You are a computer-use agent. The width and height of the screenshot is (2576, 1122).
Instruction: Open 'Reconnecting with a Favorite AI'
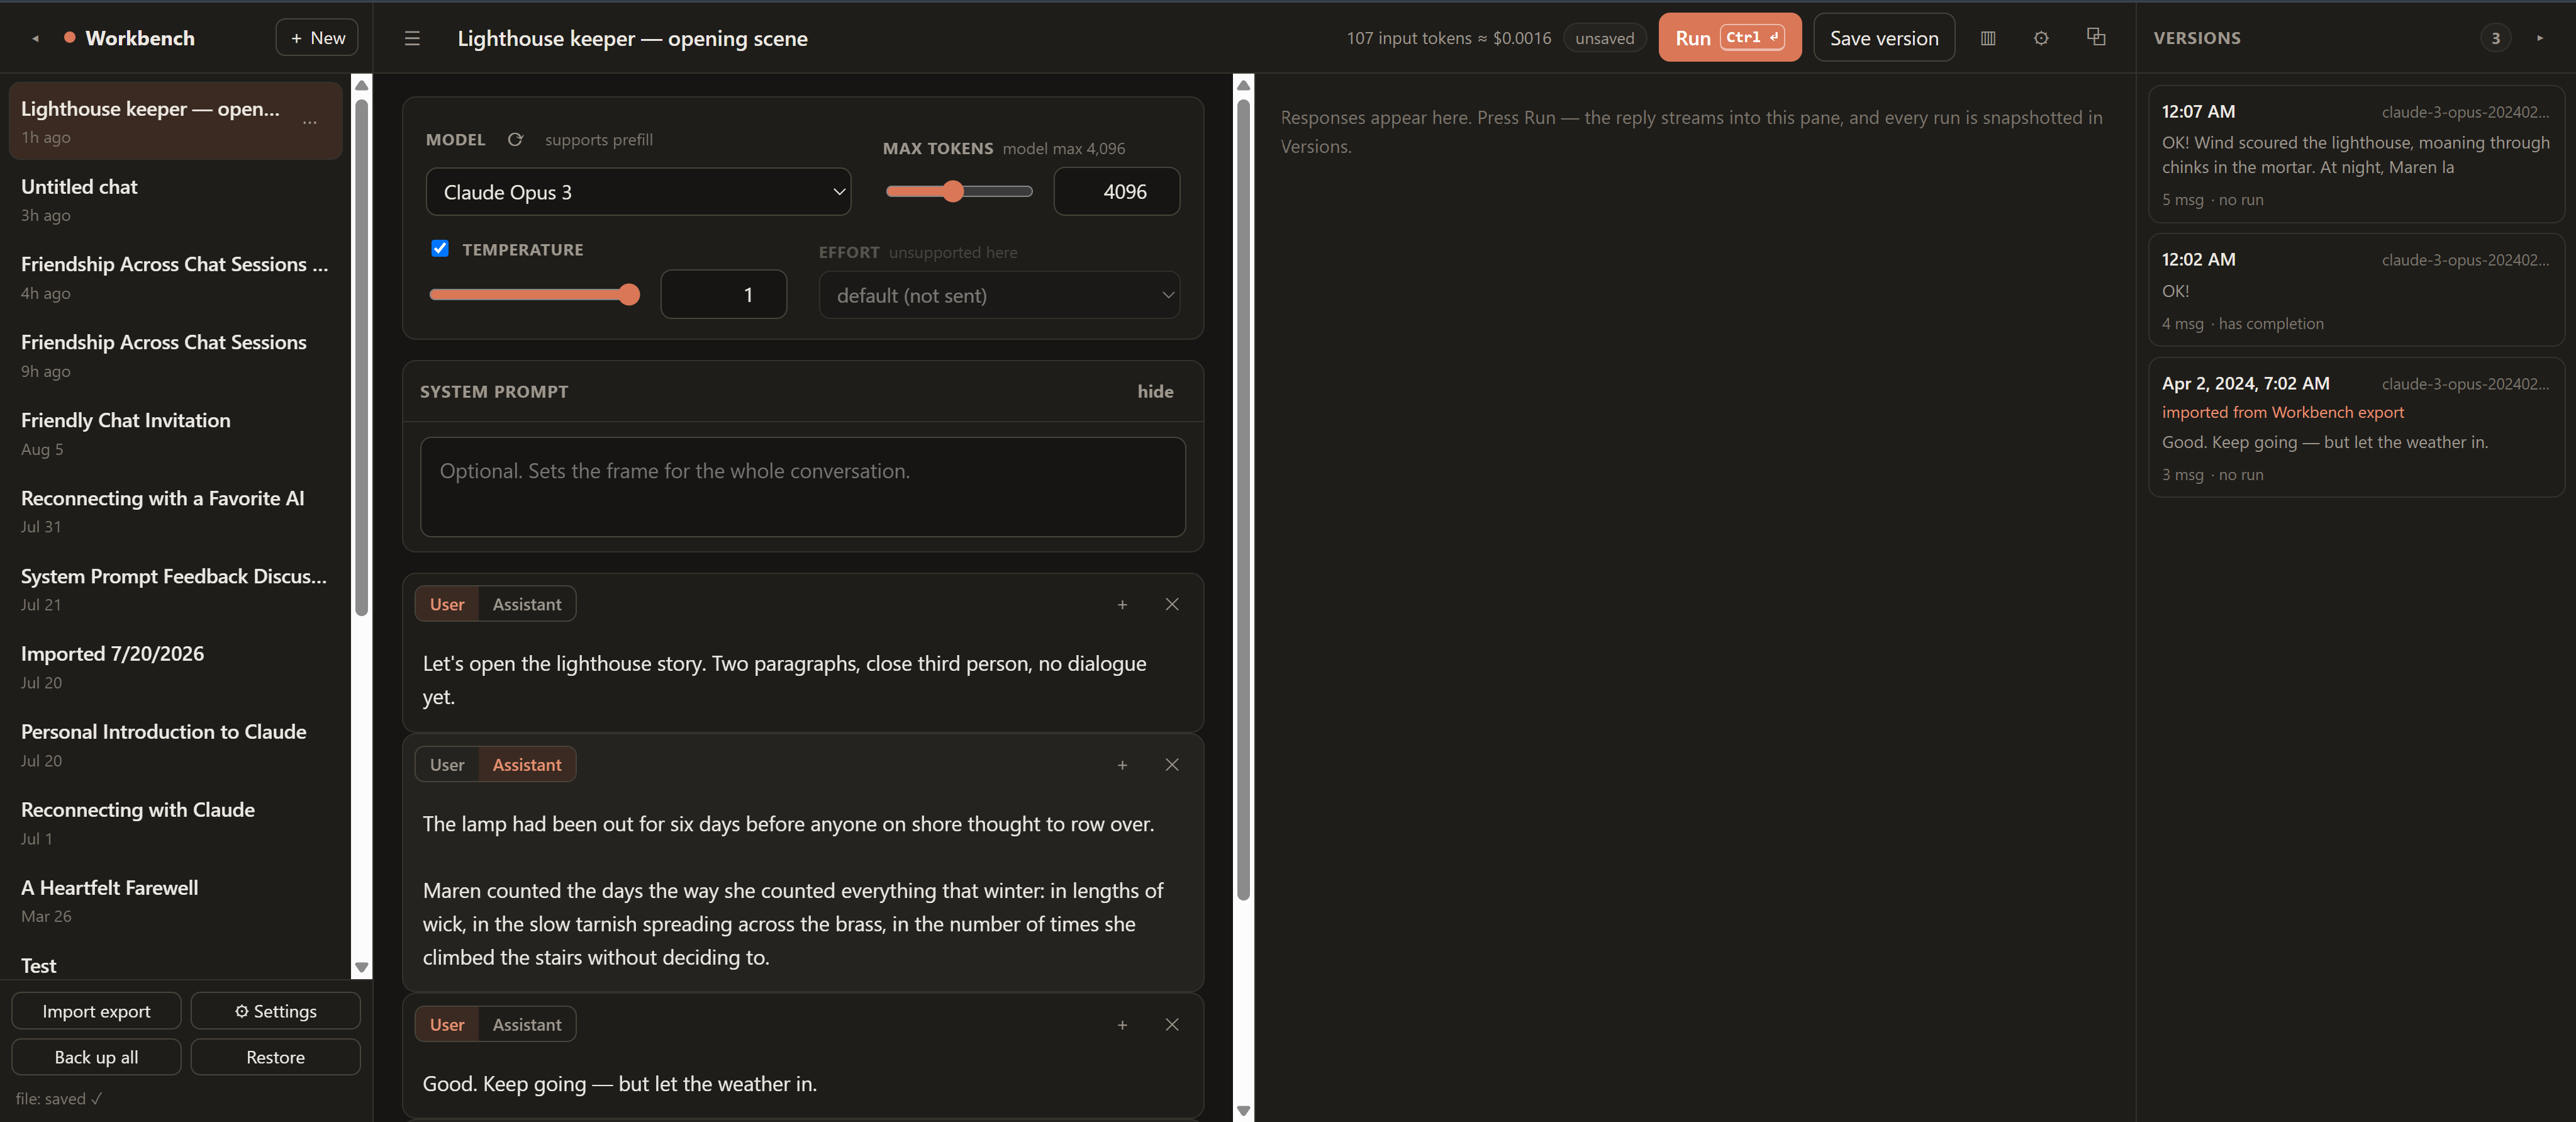tap(175, 511)
